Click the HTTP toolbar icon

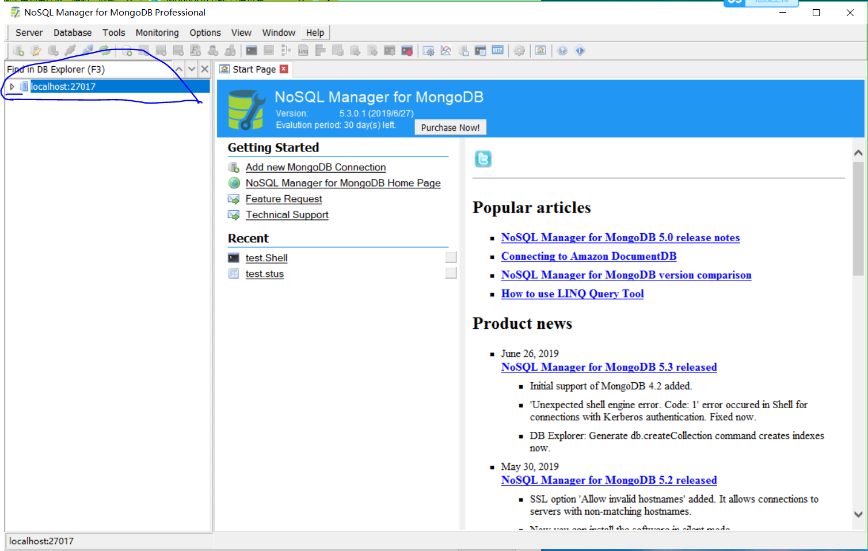498,51
